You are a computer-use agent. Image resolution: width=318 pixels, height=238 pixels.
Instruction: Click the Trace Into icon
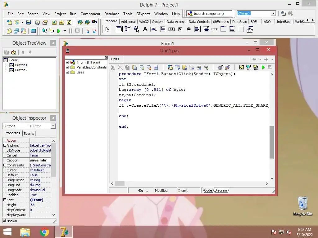pos(87,31)
